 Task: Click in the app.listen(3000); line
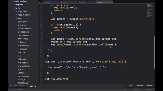(57, 79)
